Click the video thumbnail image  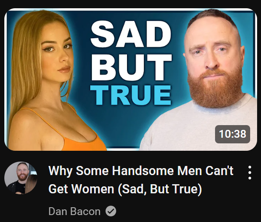click(130, 80)
